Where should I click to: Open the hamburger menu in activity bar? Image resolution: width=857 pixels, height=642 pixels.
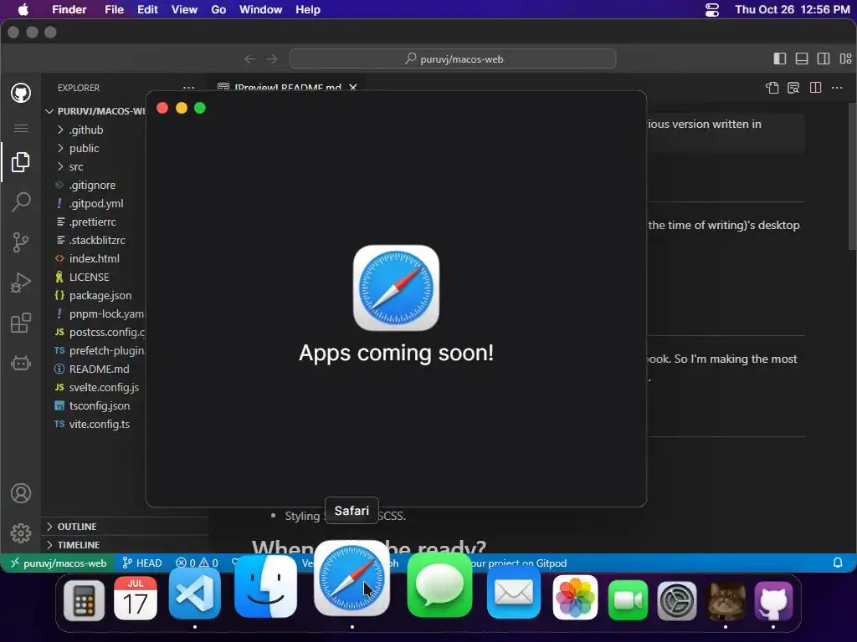coord(21,128)
